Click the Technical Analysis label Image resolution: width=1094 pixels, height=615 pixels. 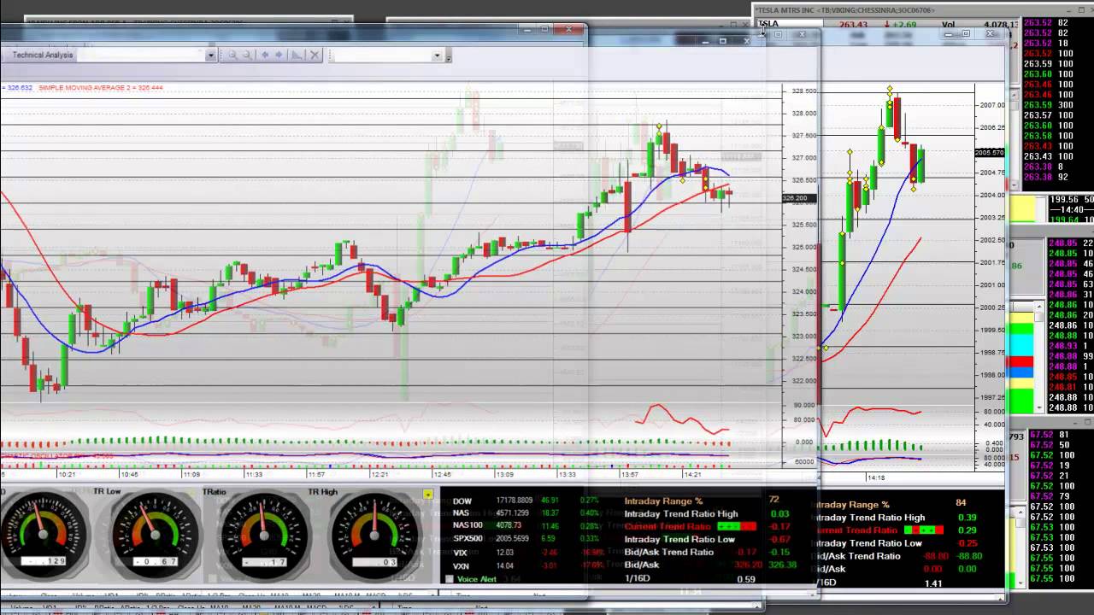pyautogui.click(x=43, y=55)
